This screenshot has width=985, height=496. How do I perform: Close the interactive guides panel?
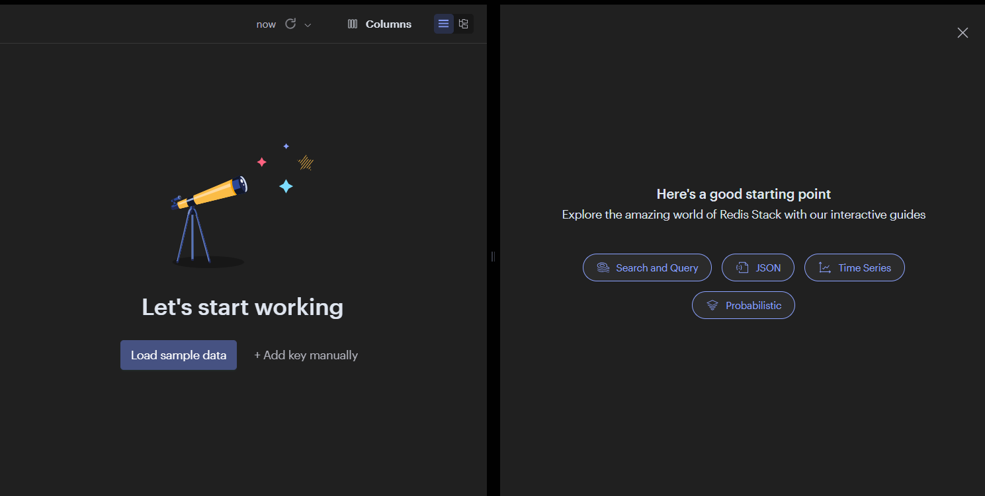963,33
